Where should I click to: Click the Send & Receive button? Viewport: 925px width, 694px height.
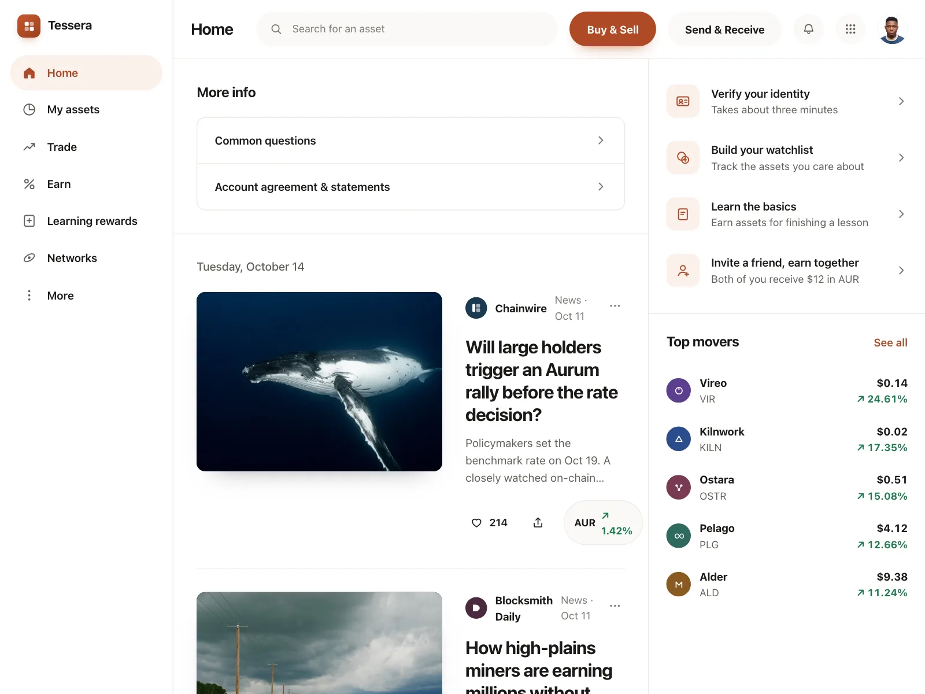(x=724, y=29)
